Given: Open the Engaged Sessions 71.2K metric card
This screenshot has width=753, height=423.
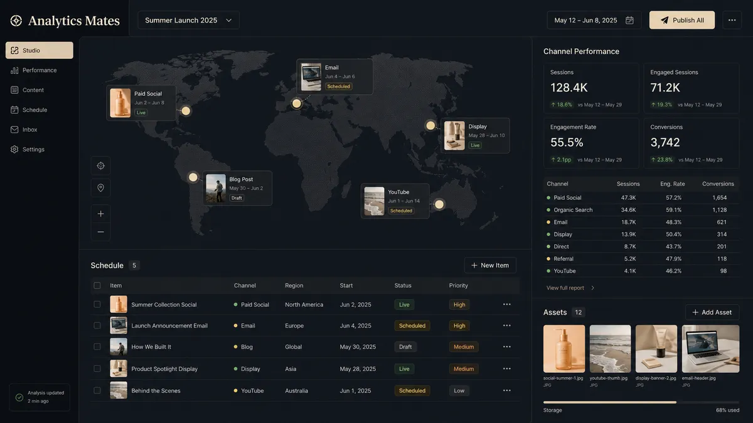Looking at the screenshot, I should (692, 88).
